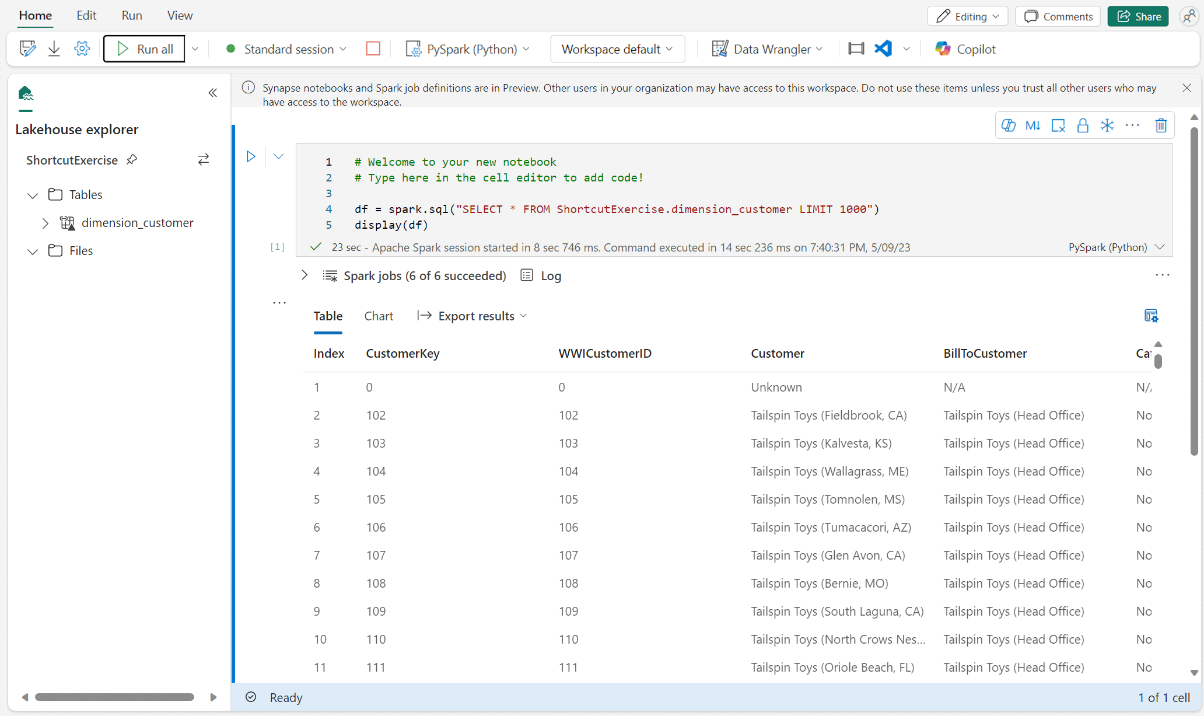Expand the dimension_customer table node
The image size is (1204, 716).
click(45, 223)
